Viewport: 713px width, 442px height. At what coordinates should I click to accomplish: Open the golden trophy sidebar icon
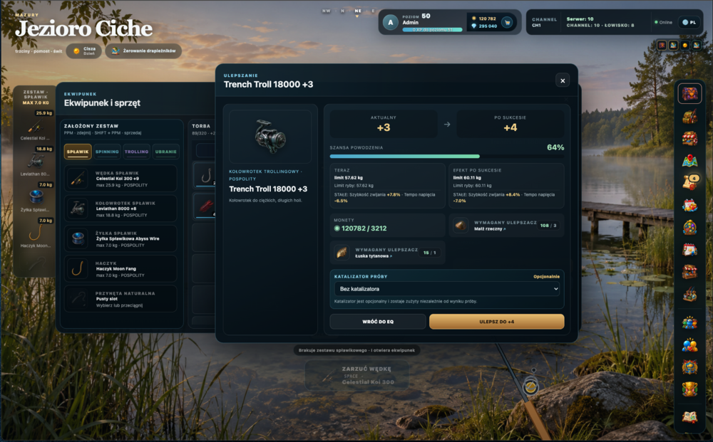pos(689,389)
